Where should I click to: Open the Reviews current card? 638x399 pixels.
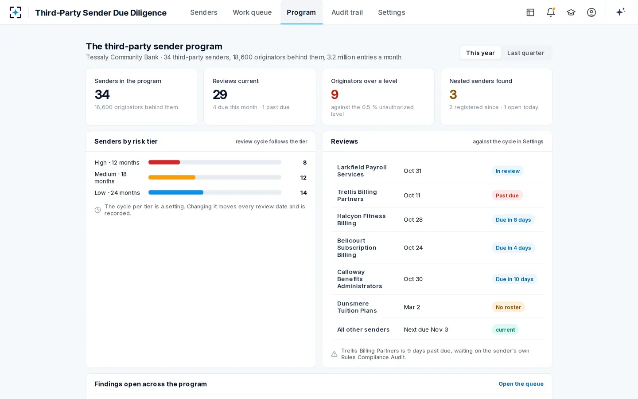pyautogui.click(x=260, y=97)
